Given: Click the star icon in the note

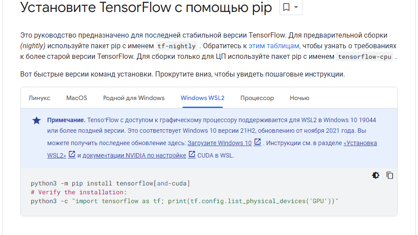Looking at the screenshot, I should tap(36, 120).
